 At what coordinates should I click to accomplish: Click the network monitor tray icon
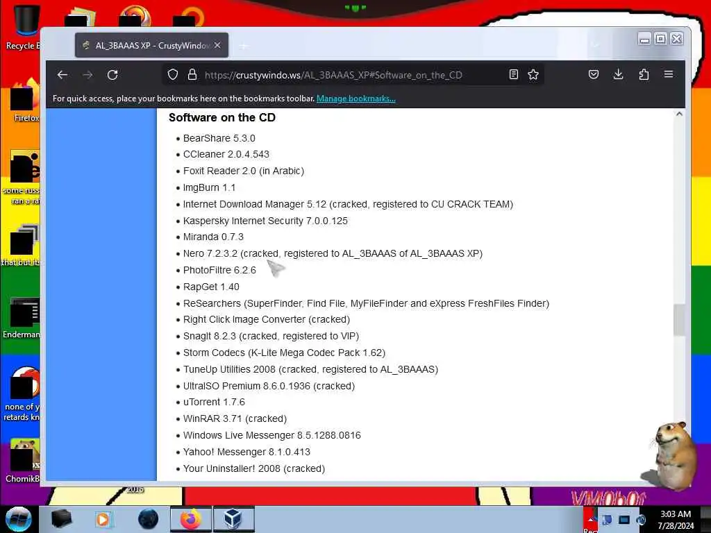624,520
